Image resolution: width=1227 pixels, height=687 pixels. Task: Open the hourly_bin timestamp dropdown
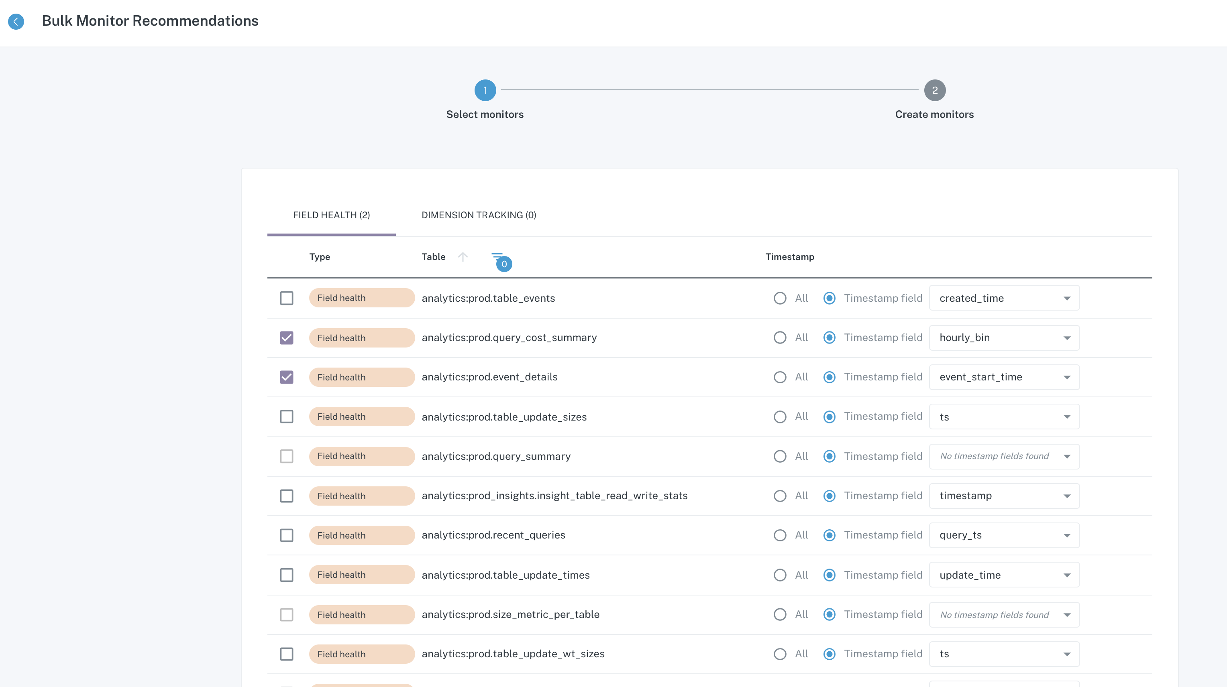point(1004,337)
